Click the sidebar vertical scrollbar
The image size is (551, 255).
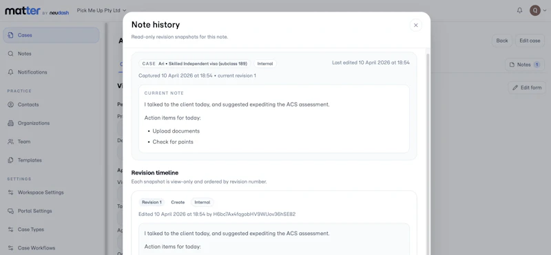[106, 139]
